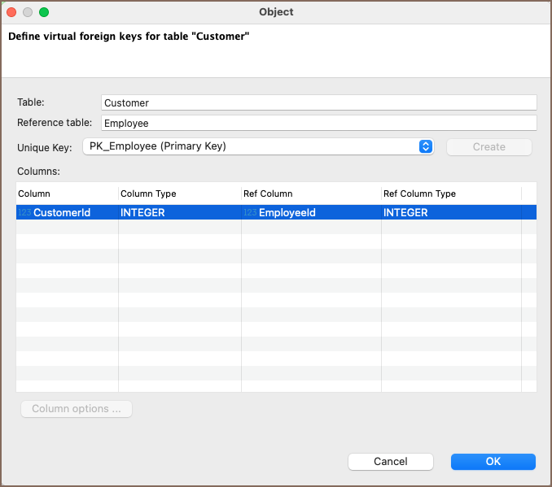Open the Unique Key dropdown
552x487 pixels.
coord(258,146)
